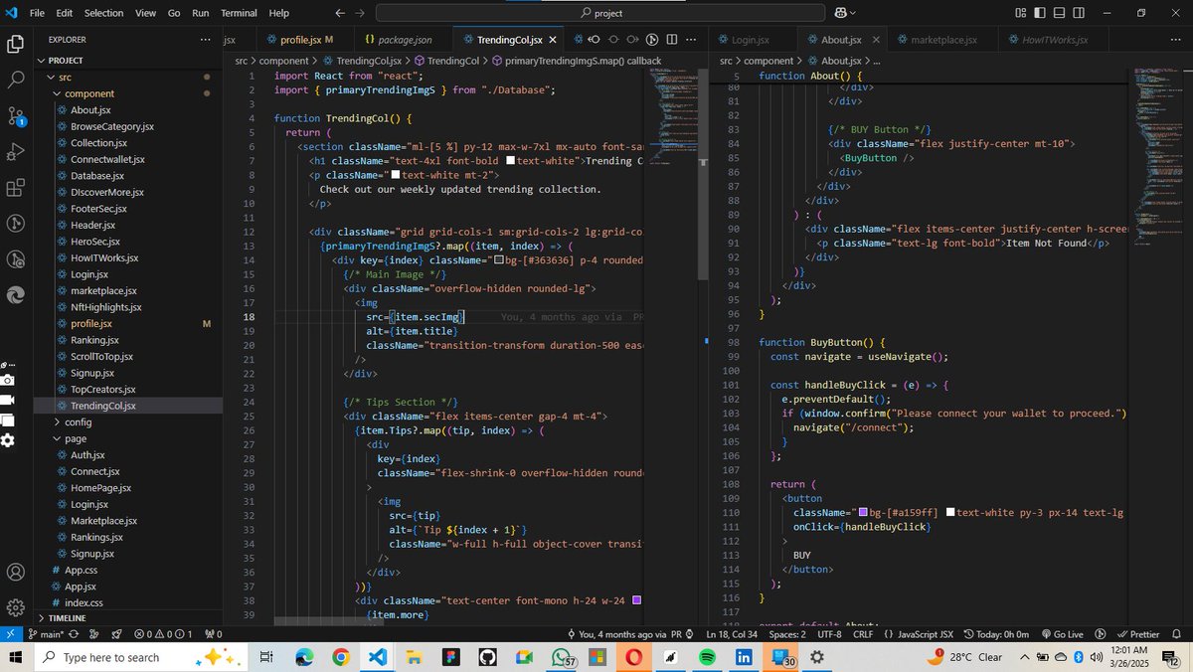Switch to the package.json tab

click(x=397, y=40)
